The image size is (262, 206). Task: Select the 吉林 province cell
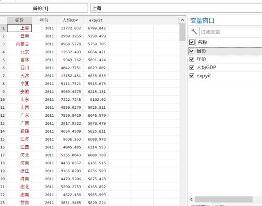point(19,60)
